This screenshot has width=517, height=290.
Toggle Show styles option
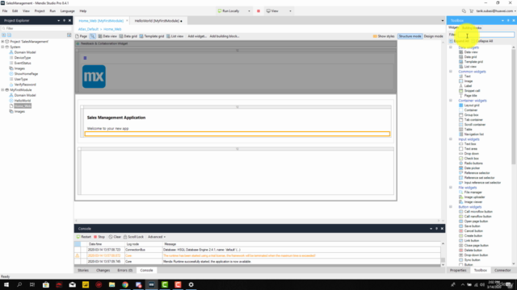coord(384,36)
